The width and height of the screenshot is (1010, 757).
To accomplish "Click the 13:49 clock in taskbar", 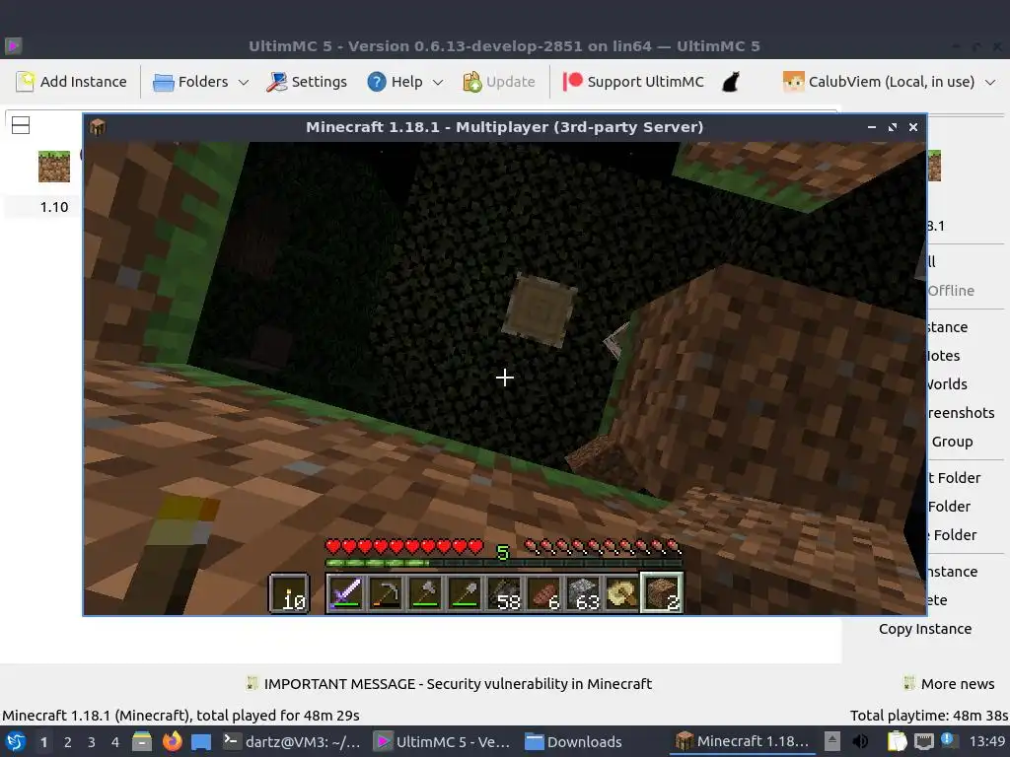I will click(986, 741).
